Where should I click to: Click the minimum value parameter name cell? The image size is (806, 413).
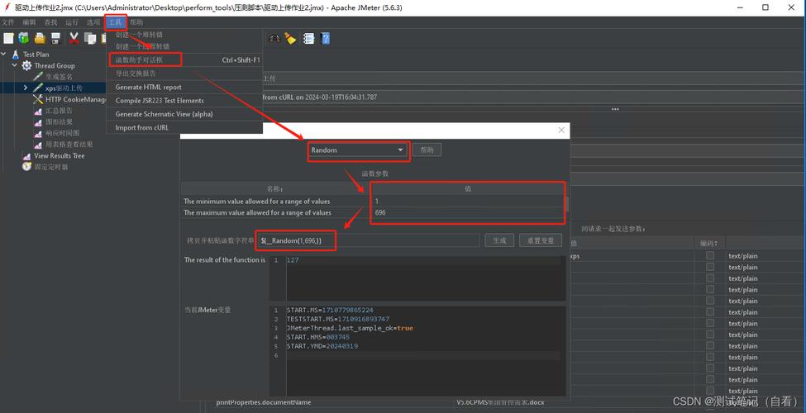click(275, 202)
